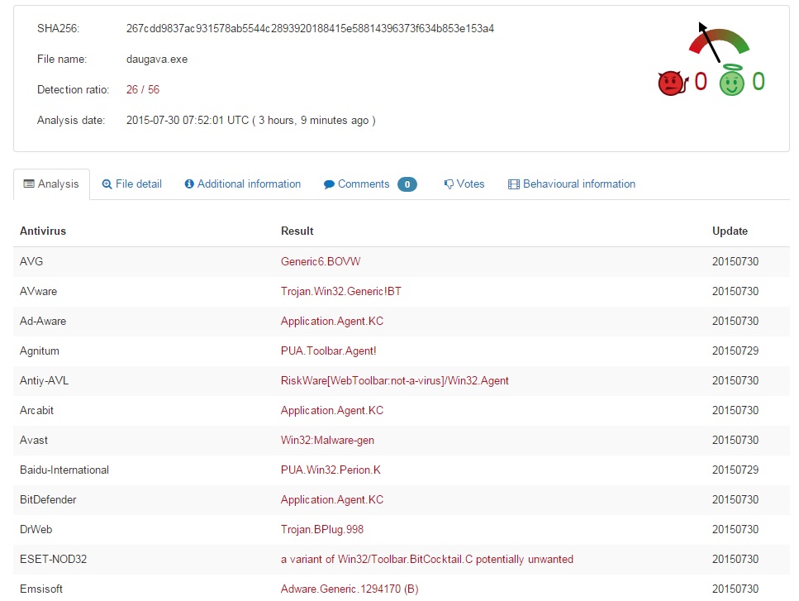Click the RiskWare[WebToolbar:not-a-virus]/Win32.Agent result
The width and height of the screenshot is (799, 601).
click(394, 381)
